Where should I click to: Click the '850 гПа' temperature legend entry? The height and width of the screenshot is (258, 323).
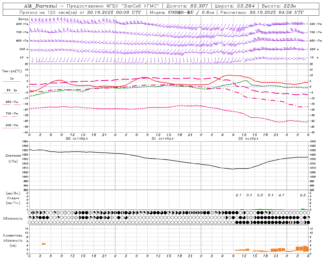pyautogui.click(x=12, y=102)
